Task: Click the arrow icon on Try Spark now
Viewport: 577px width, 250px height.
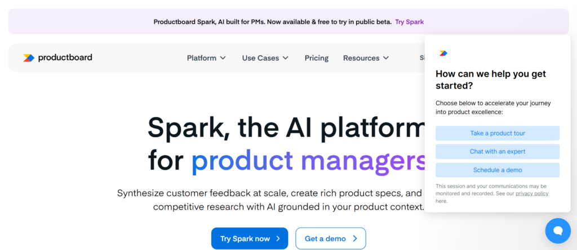Action: click(x=278, y=239)
